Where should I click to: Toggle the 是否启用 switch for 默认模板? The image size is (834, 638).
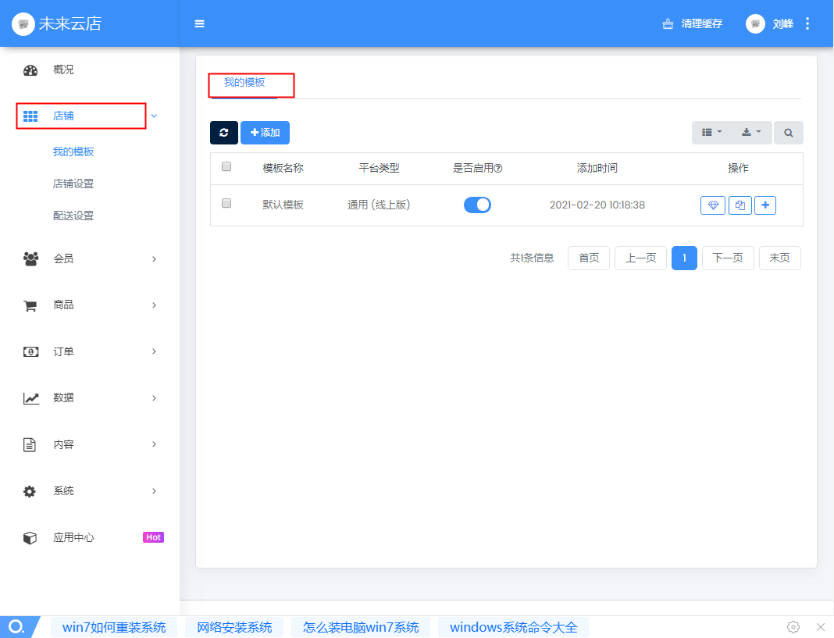[x=477, y=205]
